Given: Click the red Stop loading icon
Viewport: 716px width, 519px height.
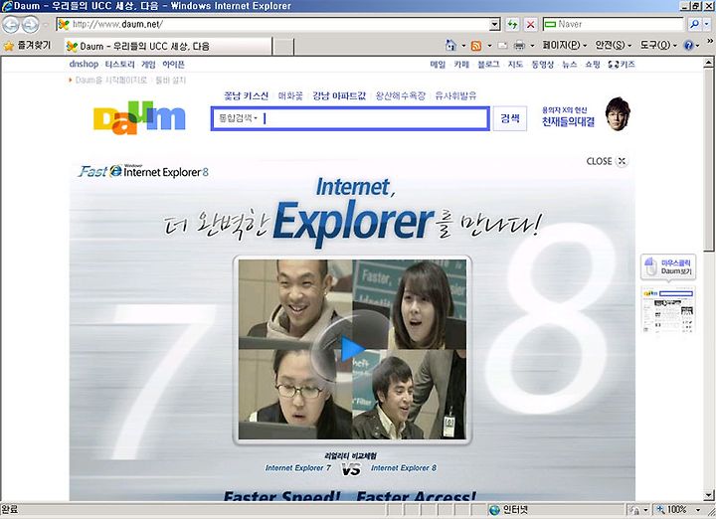Looking at the screenshot, I should click(530, 25).
